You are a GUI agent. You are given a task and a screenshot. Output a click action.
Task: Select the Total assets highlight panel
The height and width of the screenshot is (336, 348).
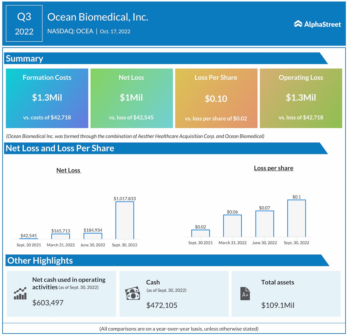click(x=286, y=294)
